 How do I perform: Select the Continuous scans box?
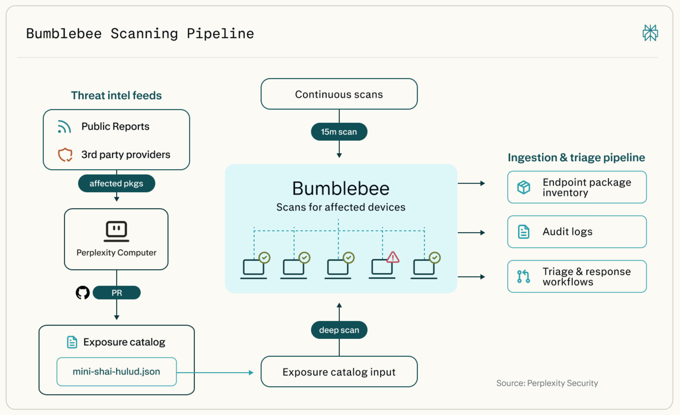pyautogui.click(x=339, y=94)
